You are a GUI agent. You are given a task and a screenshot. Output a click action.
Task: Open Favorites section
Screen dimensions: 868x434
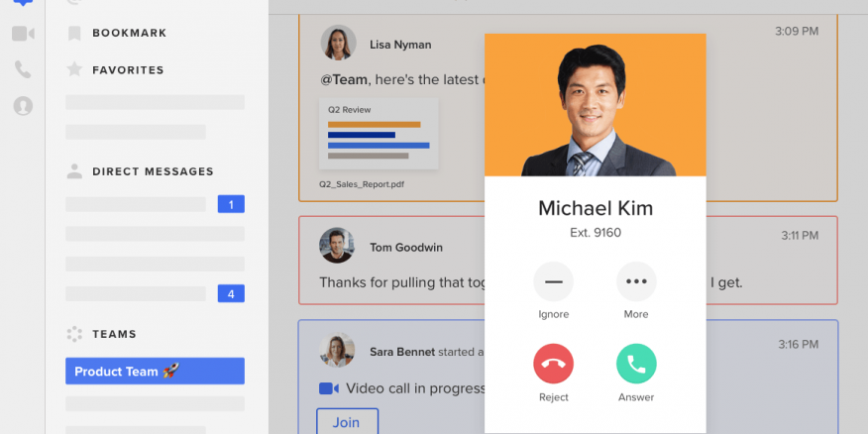128,70
